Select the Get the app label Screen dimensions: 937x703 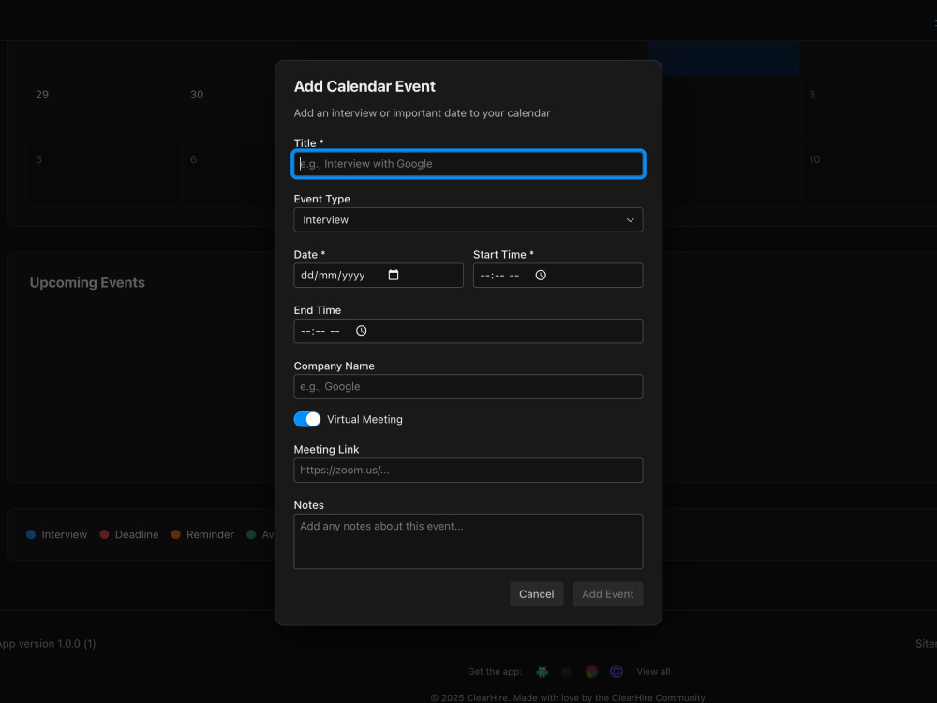coord(495,671)
